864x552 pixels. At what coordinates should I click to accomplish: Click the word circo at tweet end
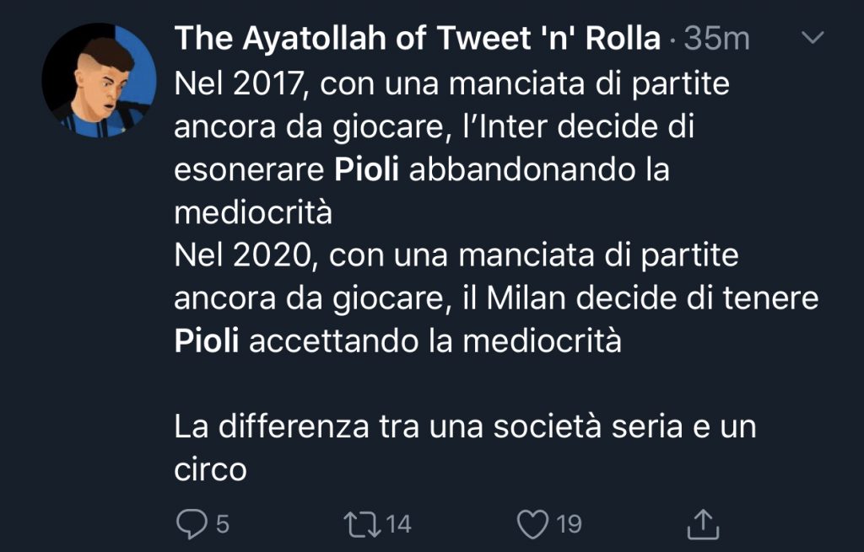[210, 469]
